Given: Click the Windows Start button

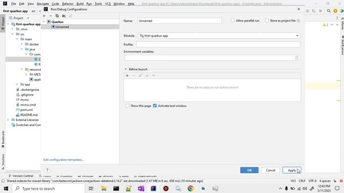Looking at the screenshot, I should pyautogui.click(x=6, y=188).
